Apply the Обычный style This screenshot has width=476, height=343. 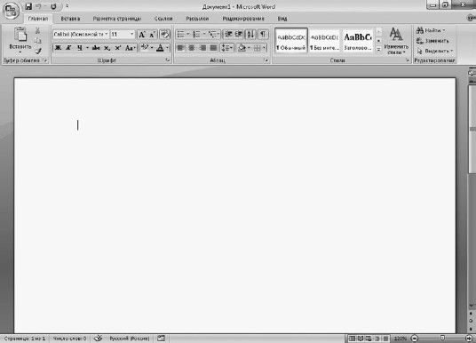tap(290, 41)
